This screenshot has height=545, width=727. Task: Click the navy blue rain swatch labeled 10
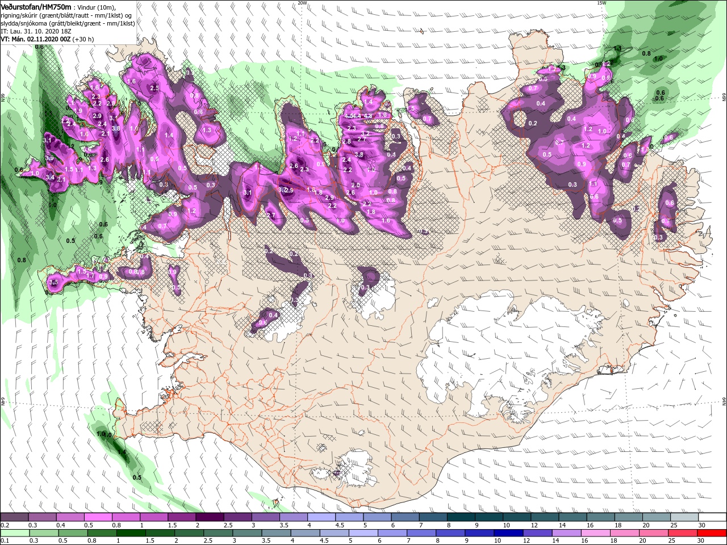click(508, 533)
